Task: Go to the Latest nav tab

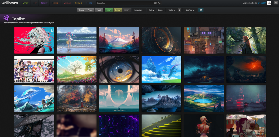Action: [25, 3]
